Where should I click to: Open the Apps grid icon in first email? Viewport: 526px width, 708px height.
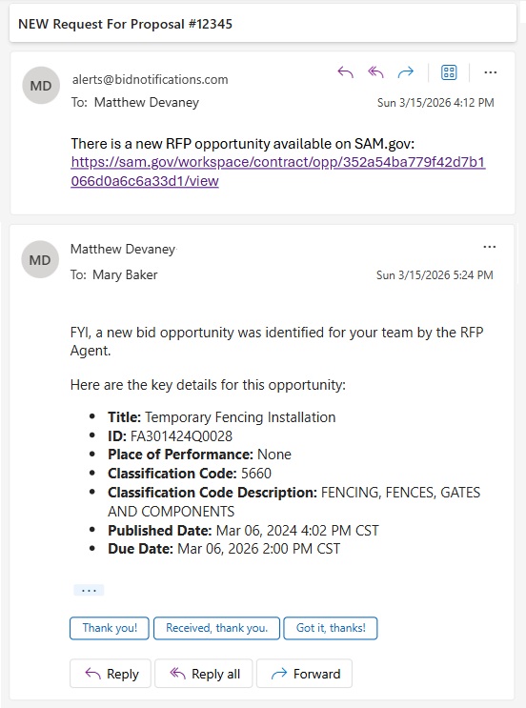(x=449, y=72)
